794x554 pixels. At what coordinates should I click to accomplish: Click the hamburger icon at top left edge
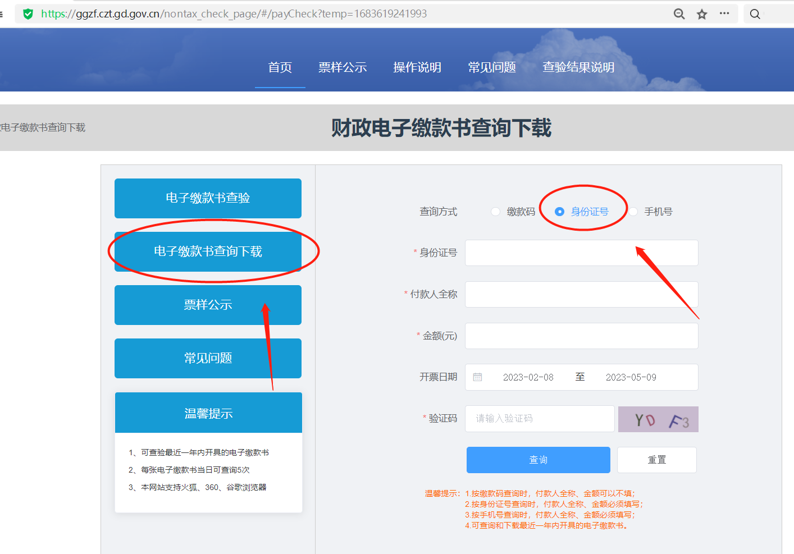coord(2,13)
